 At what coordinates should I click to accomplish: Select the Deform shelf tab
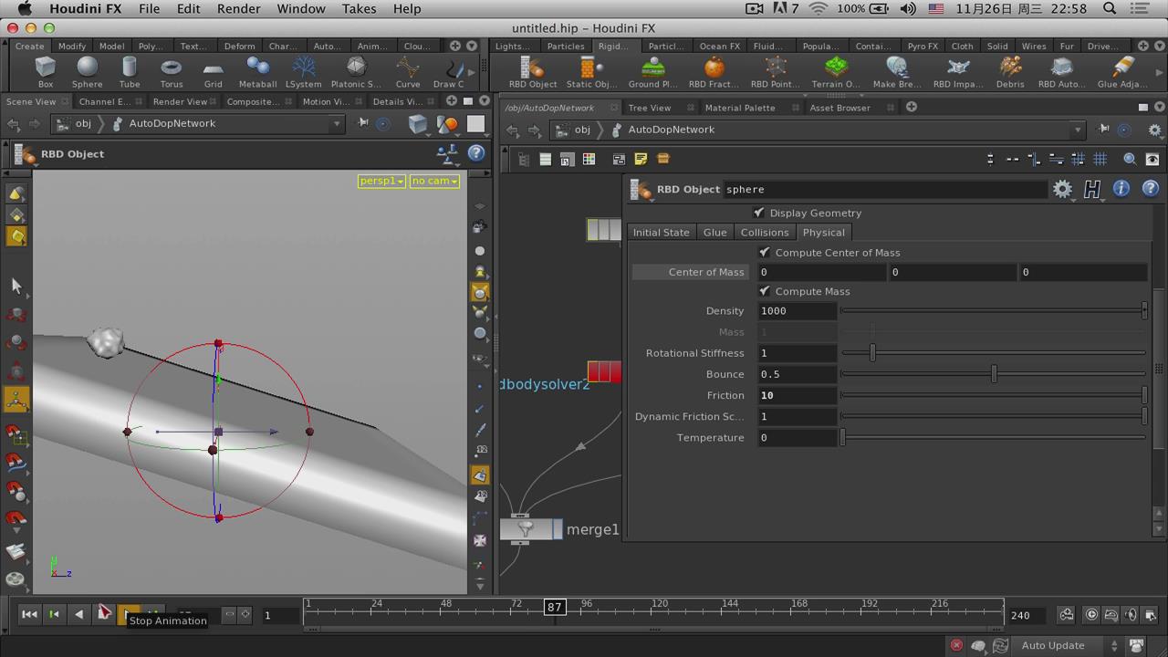pos(239,46)
